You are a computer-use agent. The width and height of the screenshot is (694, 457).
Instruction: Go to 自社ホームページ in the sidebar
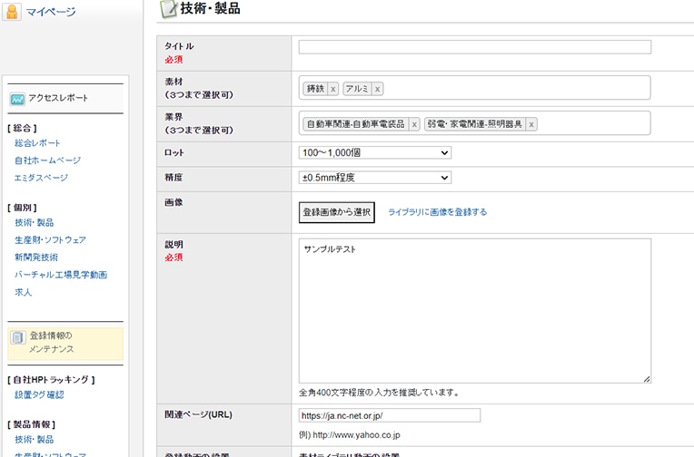(47, 160)
